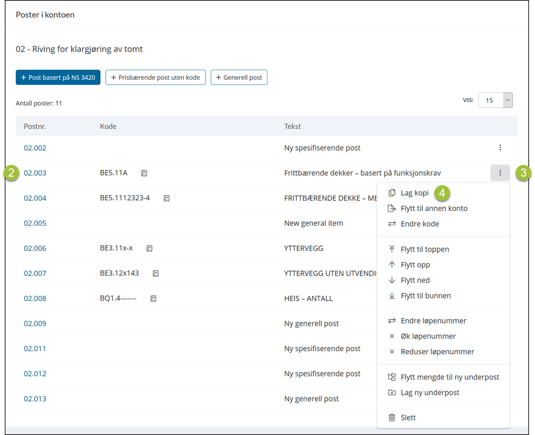The width and height of the screenshot is (535, 435).
Task: Open code description icon beside BE5.1112323-4
Action: [x=166, y=198]
